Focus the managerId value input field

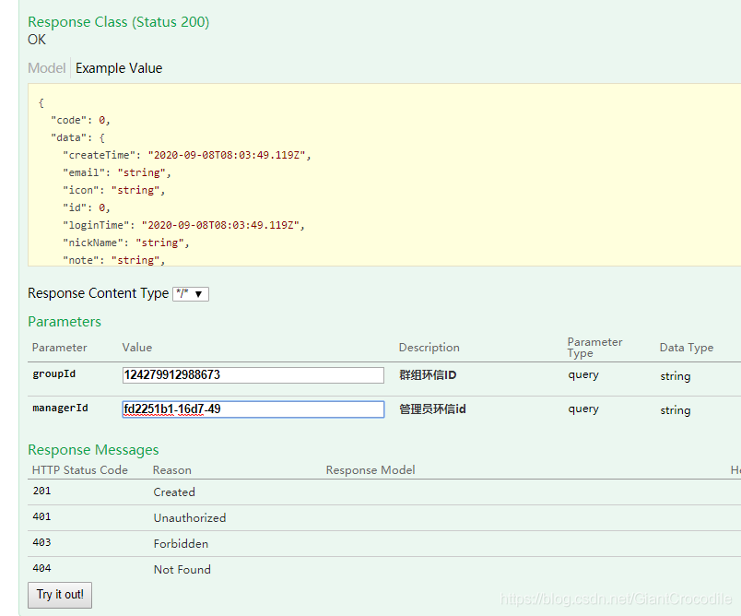point(253,409)
